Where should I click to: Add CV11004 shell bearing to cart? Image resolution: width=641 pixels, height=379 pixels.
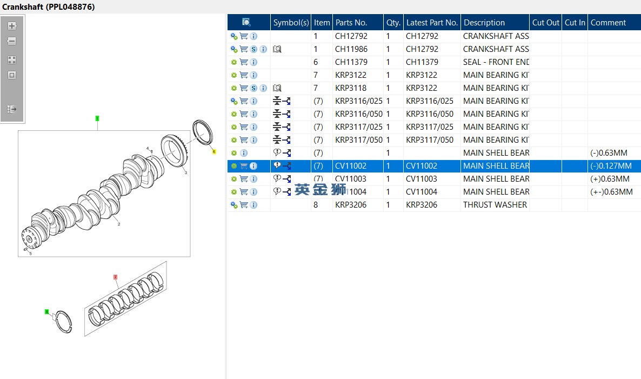pyautogui.click(x=244, y=192)
